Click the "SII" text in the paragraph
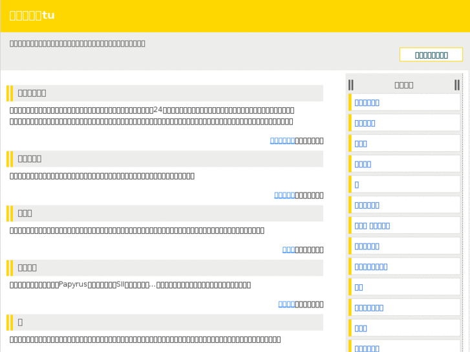The width and height of the screenshot is (470, 352). [x=120, y=284]
